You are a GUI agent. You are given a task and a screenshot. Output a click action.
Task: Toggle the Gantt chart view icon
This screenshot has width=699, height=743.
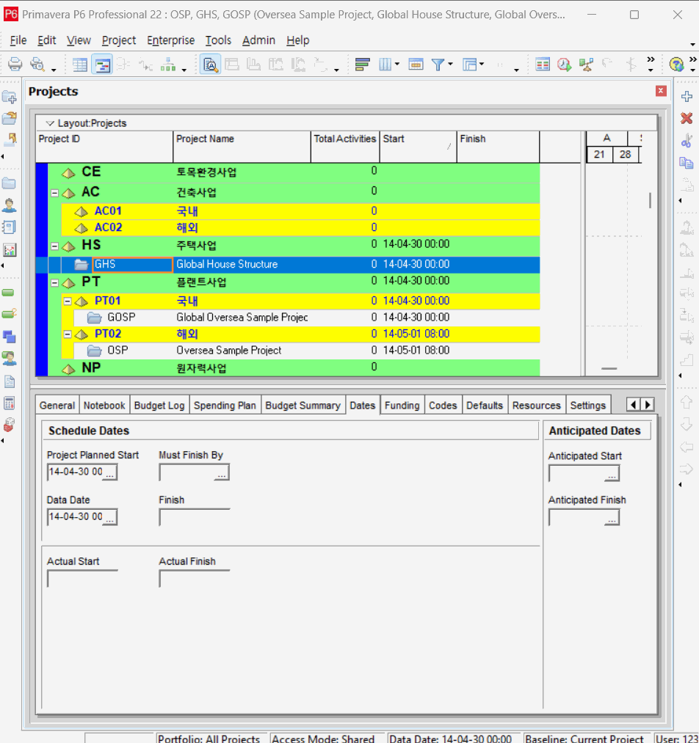tap(103, 65)
